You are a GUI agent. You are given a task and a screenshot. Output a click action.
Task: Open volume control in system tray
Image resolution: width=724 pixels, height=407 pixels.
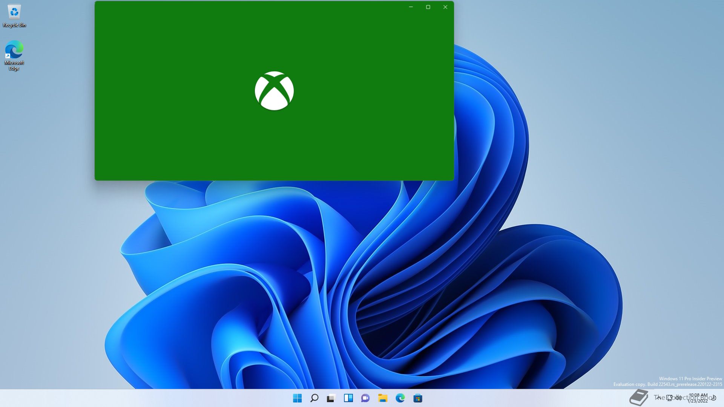click(x=678, y=398)
